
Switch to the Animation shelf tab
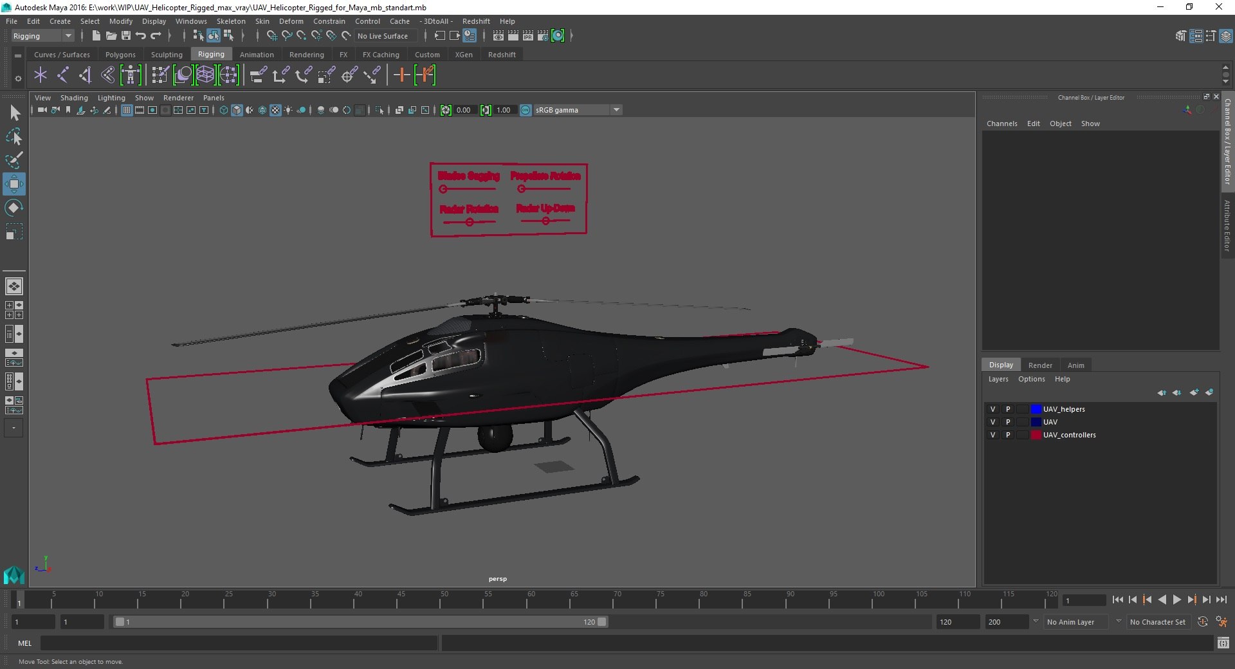(257, 55)
